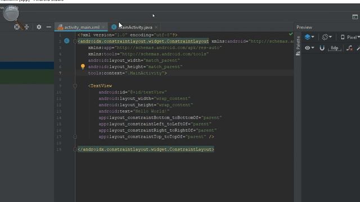Viewport: 360px width, 202px height.
Task: Open dropdown arrow beside design surface icon
Action: (313, 37)
